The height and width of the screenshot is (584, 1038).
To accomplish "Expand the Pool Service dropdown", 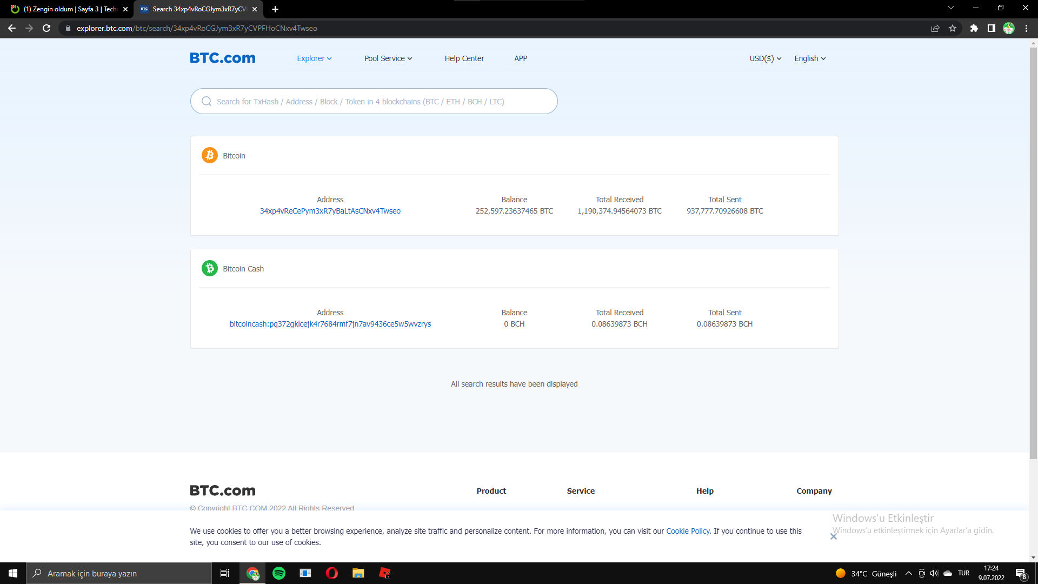I will [x=388, y=58].
